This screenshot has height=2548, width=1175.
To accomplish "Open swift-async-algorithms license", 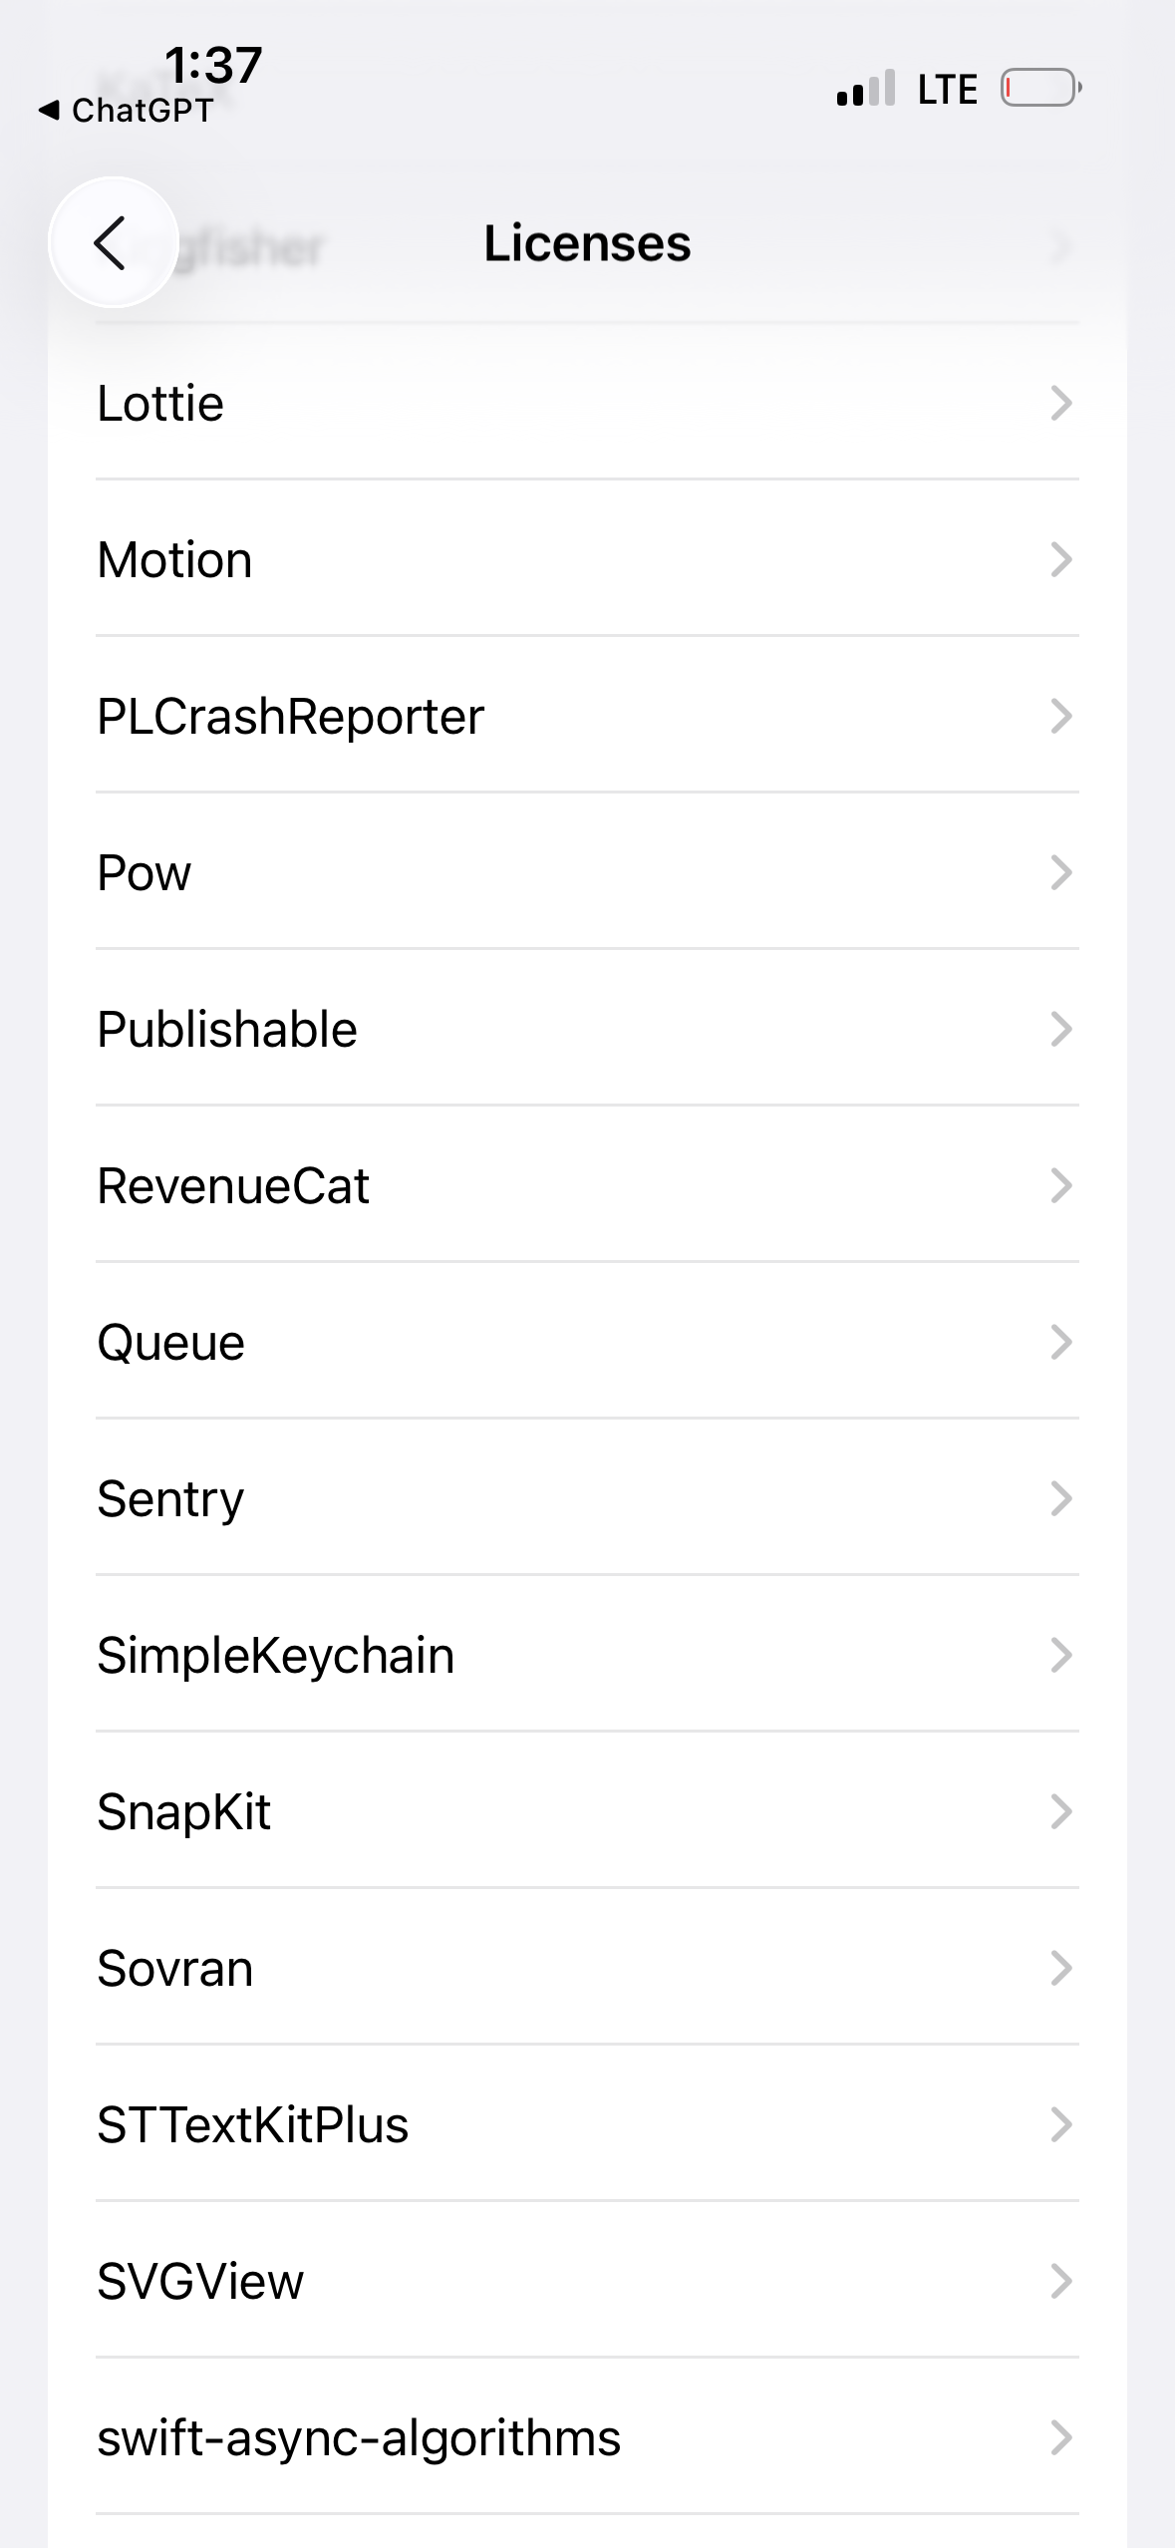I will [x=587, y=2438].
